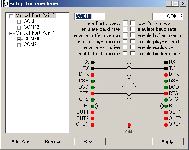Expand the COM12 tree node

[x=19, y=27]
